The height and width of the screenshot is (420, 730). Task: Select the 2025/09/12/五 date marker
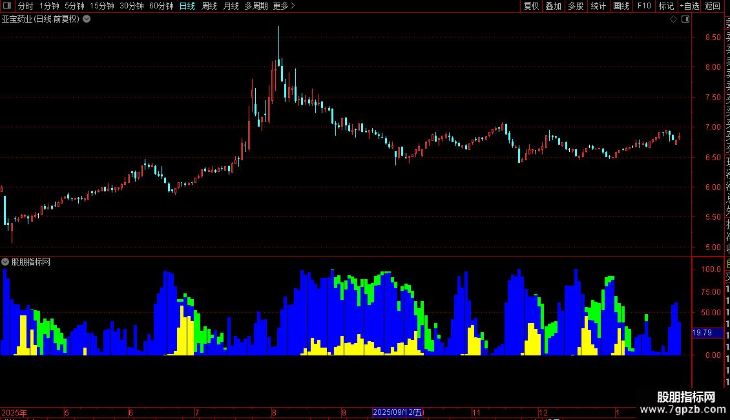397,412
